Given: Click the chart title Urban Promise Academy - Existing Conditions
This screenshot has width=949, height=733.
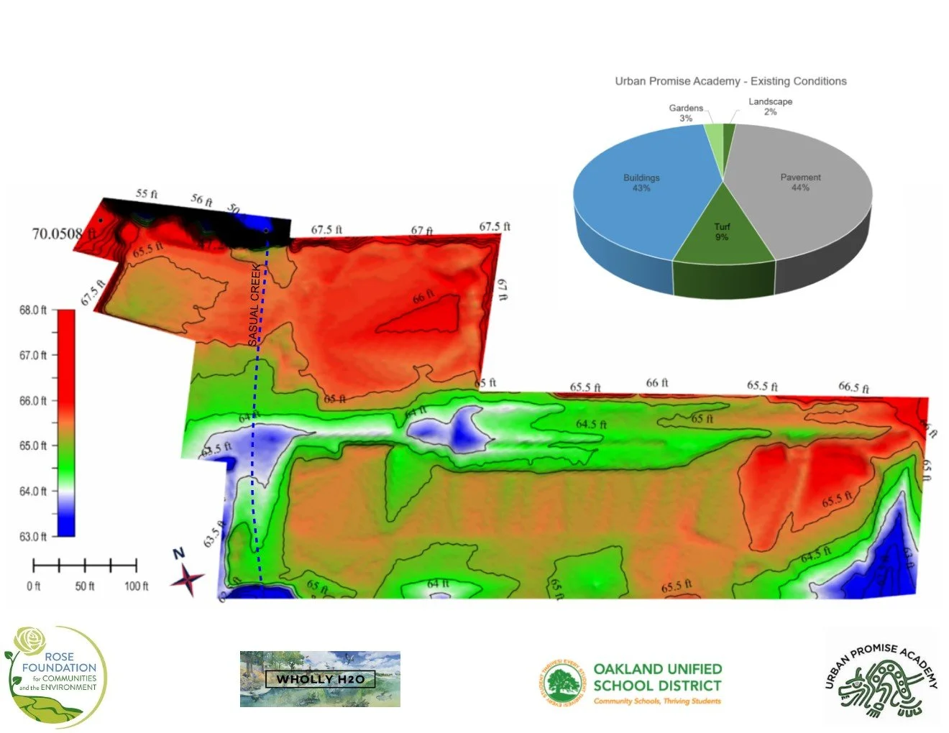Looking at the screenshot, I should pos(730,81).
